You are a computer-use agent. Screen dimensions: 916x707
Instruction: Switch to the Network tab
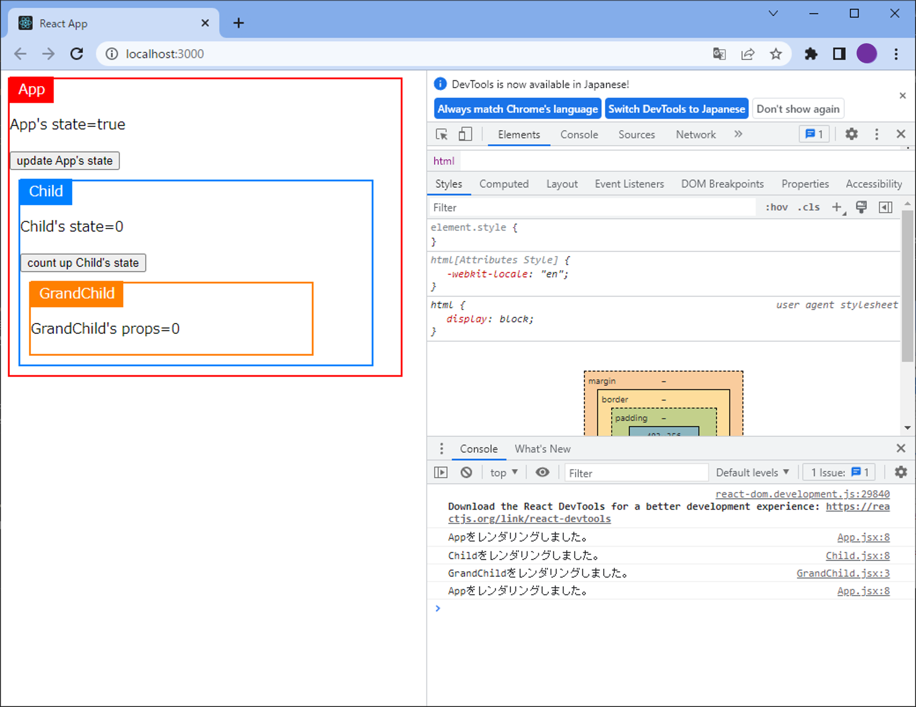point(695,135)
